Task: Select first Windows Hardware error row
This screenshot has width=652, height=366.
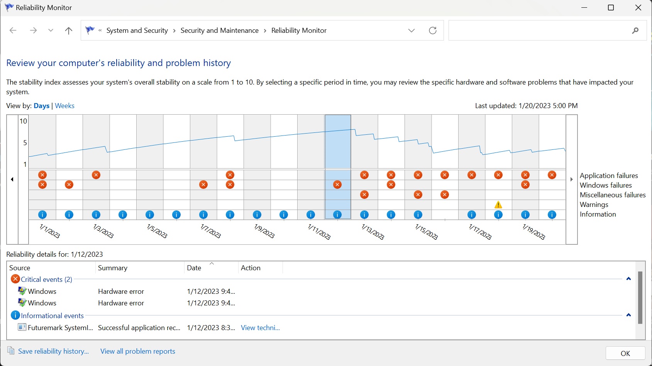Action: tap(320, 291)
